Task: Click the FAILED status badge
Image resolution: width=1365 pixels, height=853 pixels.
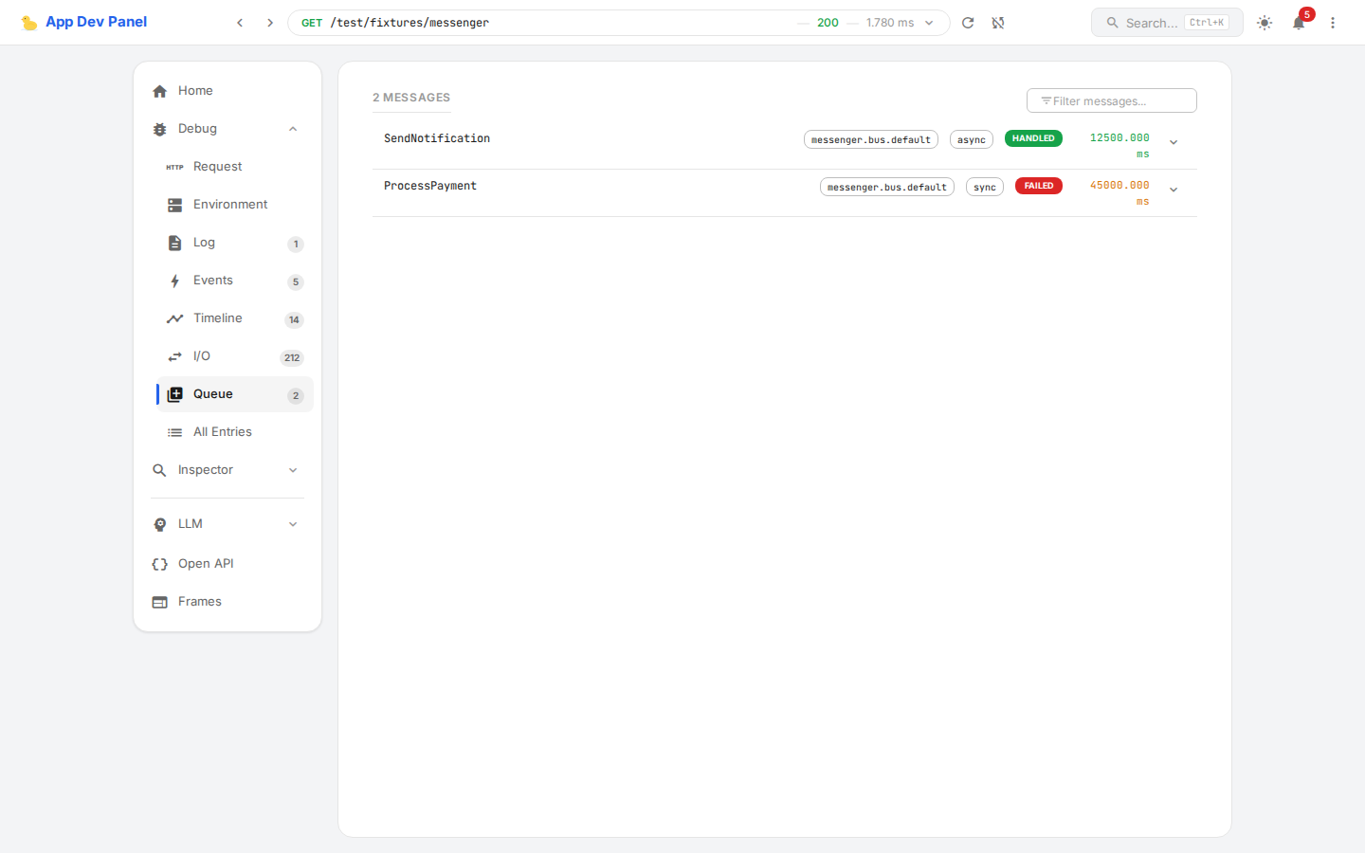Action: [x=1038, y=186]
